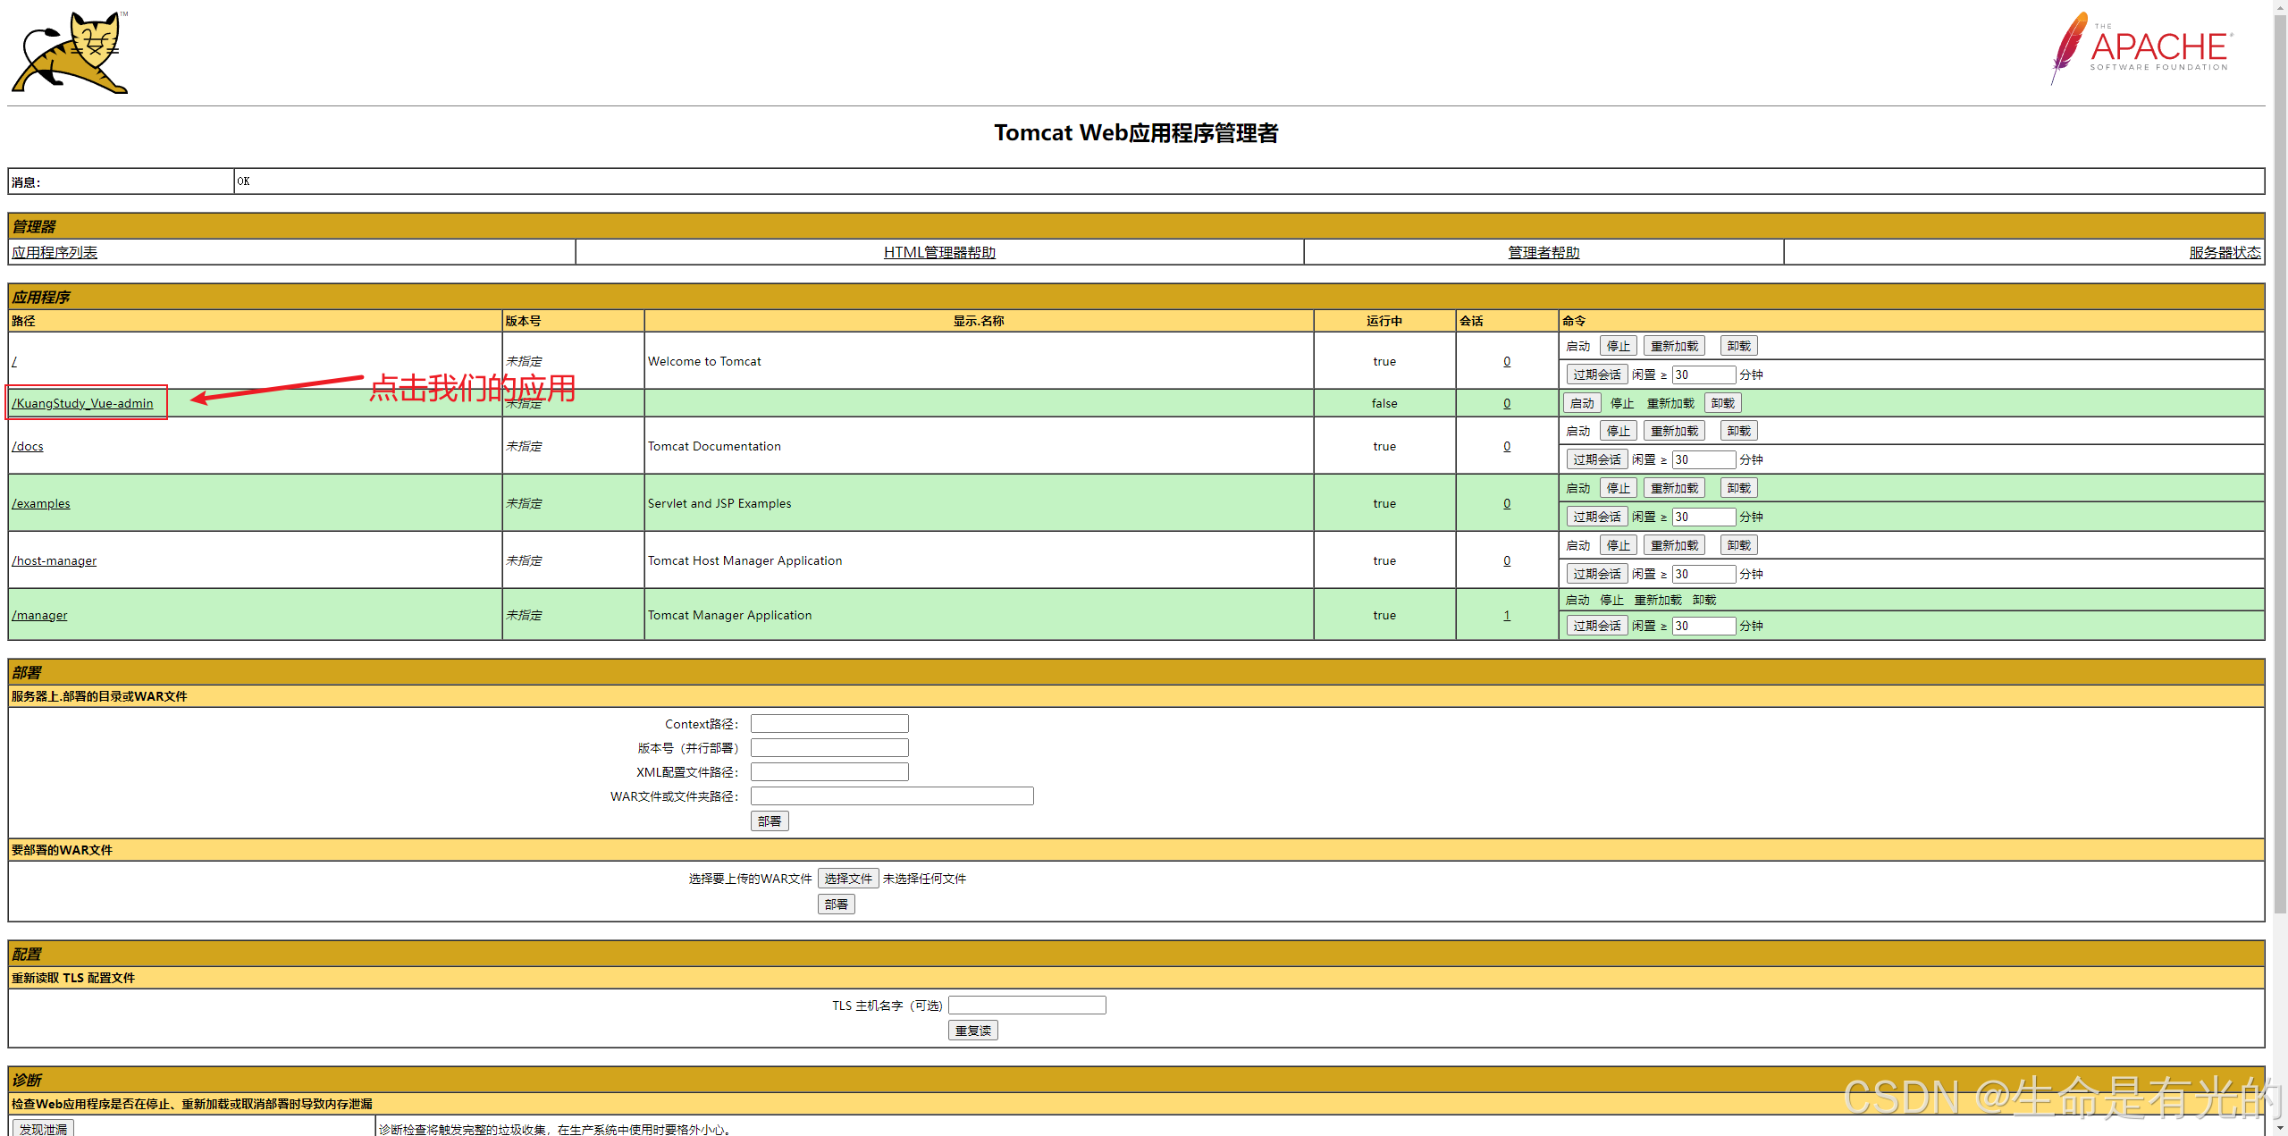Start the KuangStudy_Vue-admin app with 启动 button

click(1581, 403)
